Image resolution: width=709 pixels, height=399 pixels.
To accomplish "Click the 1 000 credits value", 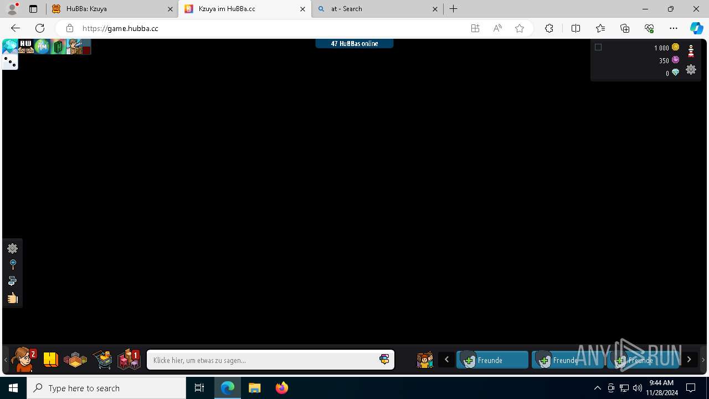I will [x=661, y=48].
